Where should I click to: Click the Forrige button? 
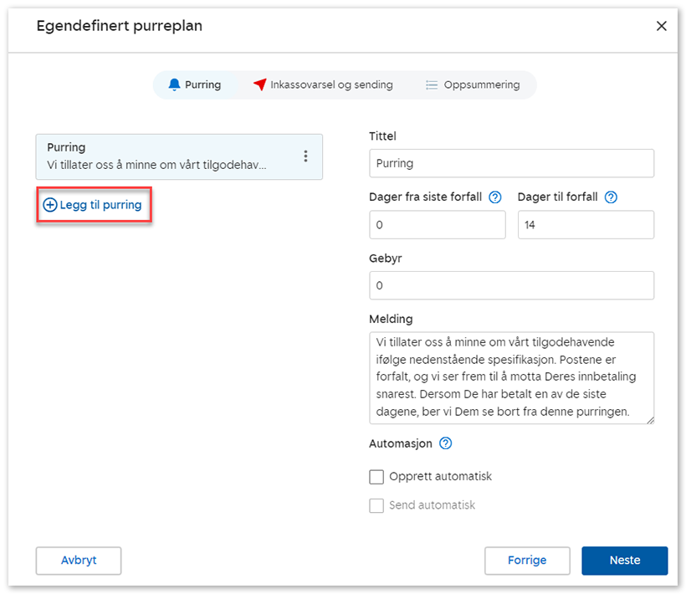pyautogui.click(x=527, y=561)
